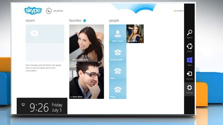223x125 pixels.
Task: Click the favorites section heading
Action: coord(75,20)
